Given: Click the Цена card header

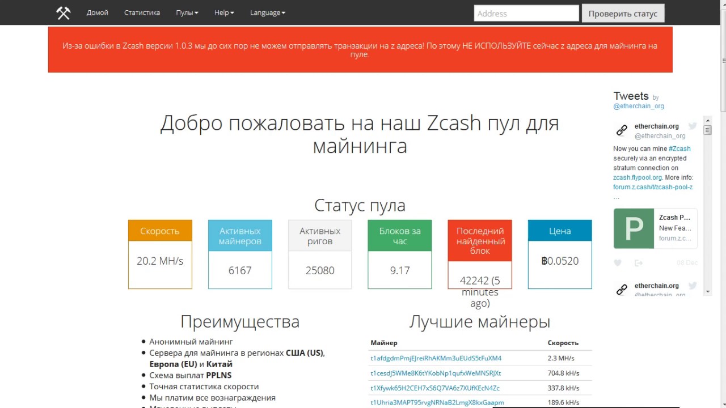Looking at the screenshot, I should pos(560,231).
